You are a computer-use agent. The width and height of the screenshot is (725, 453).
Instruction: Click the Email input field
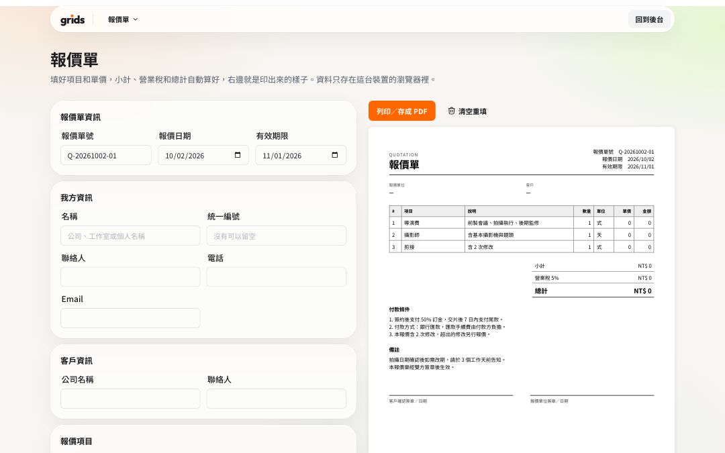pos(130,318)
